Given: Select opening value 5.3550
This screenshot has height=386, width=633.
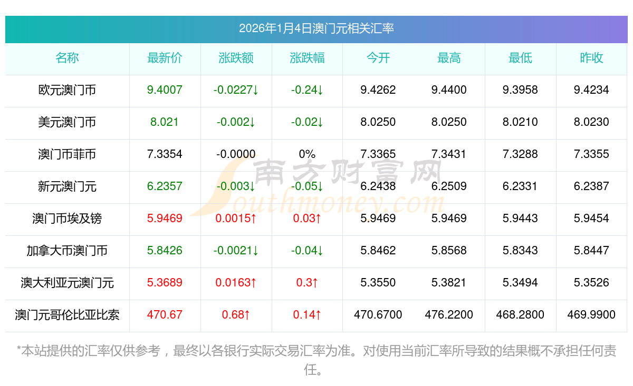Looking at the screenshot, I should coord(378,283).
